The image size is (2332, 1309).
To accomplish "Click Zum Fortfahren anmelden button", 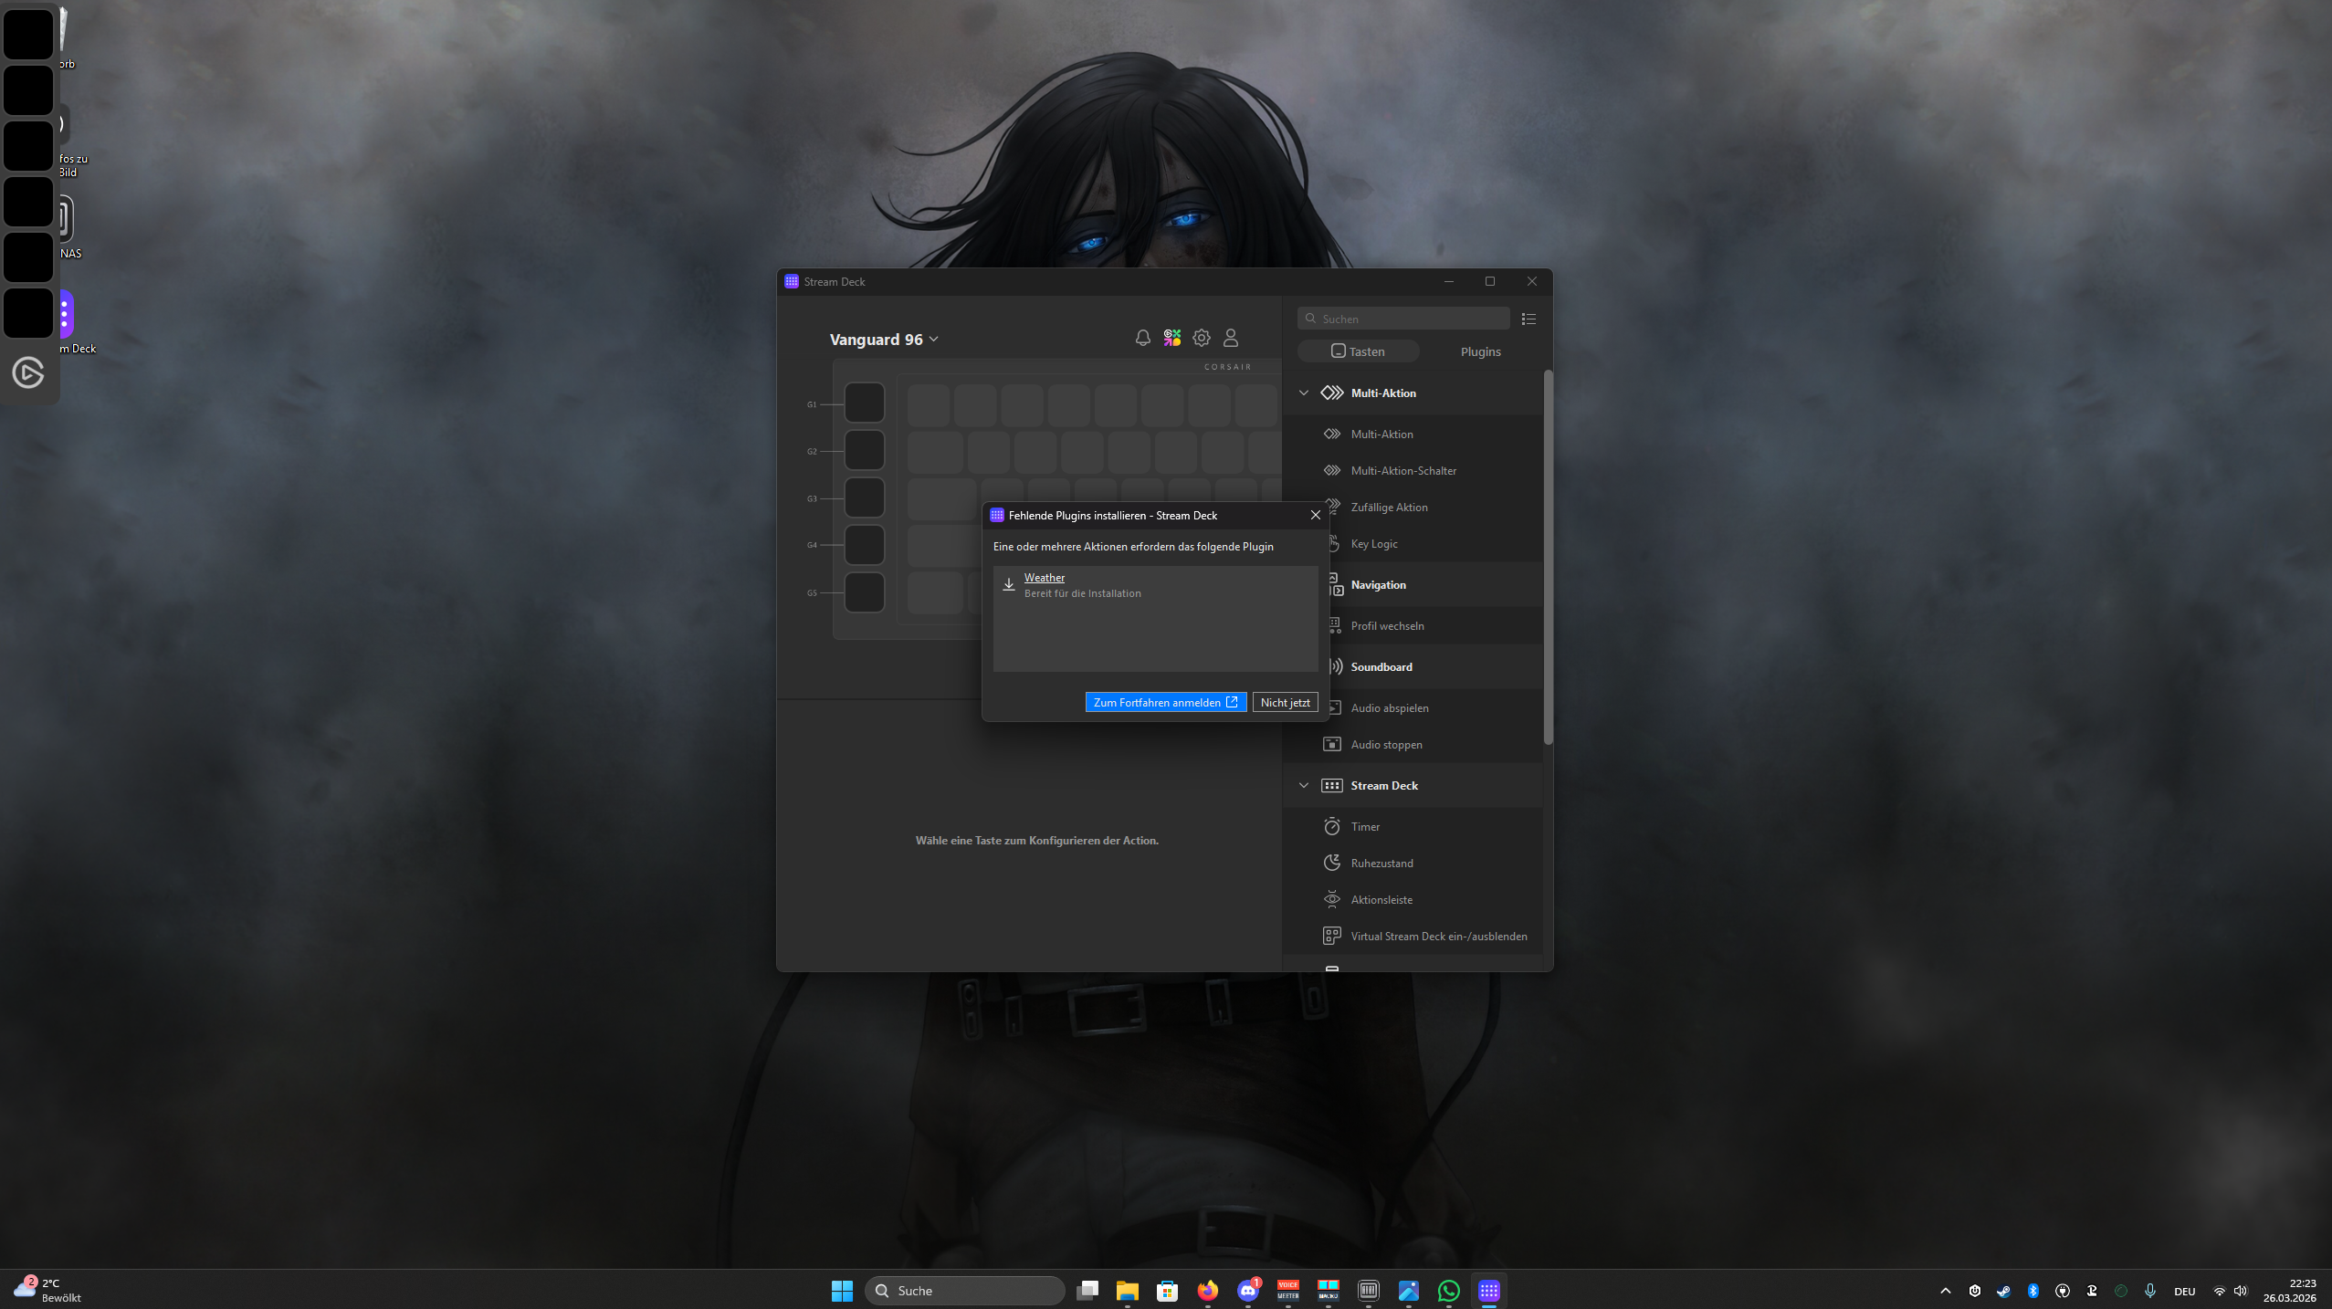I will pyautogui.click(x=1166, y=702).
